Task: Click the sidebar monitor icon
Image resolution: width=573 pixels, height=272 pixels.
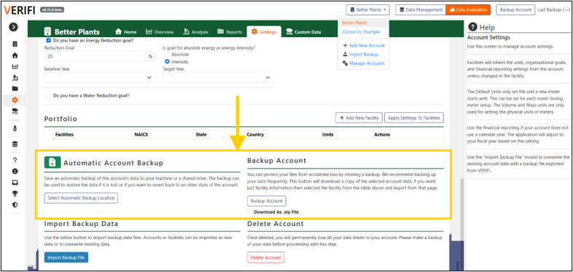Action: pos(15,182)
